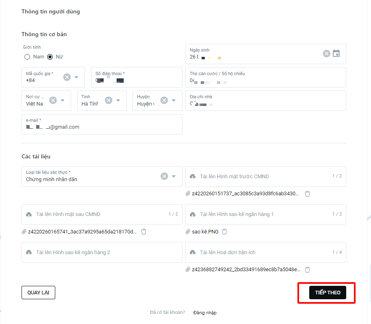The width and height of the screenshot is (371, 324).
Task: Focus the e-mail input field
Action: (x=102, y=124)
